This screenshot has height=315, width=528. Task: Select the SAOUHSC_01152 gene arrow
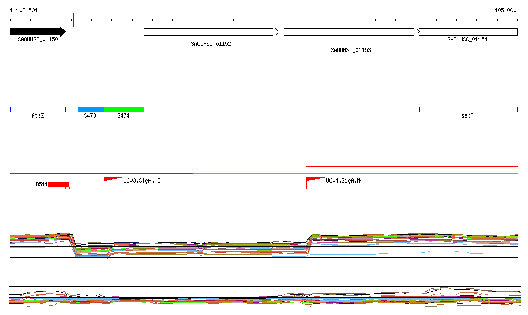tap(211, 32)
